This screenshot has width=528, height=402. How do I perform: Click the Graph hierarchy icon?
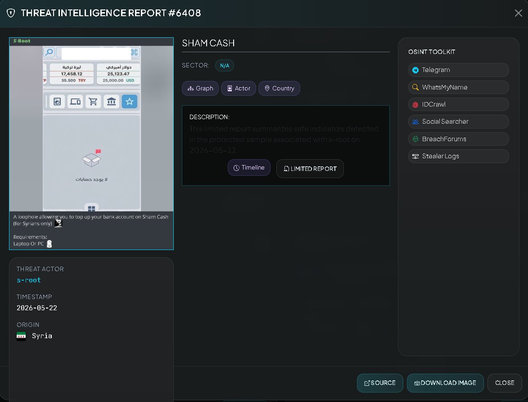point(190,89)
